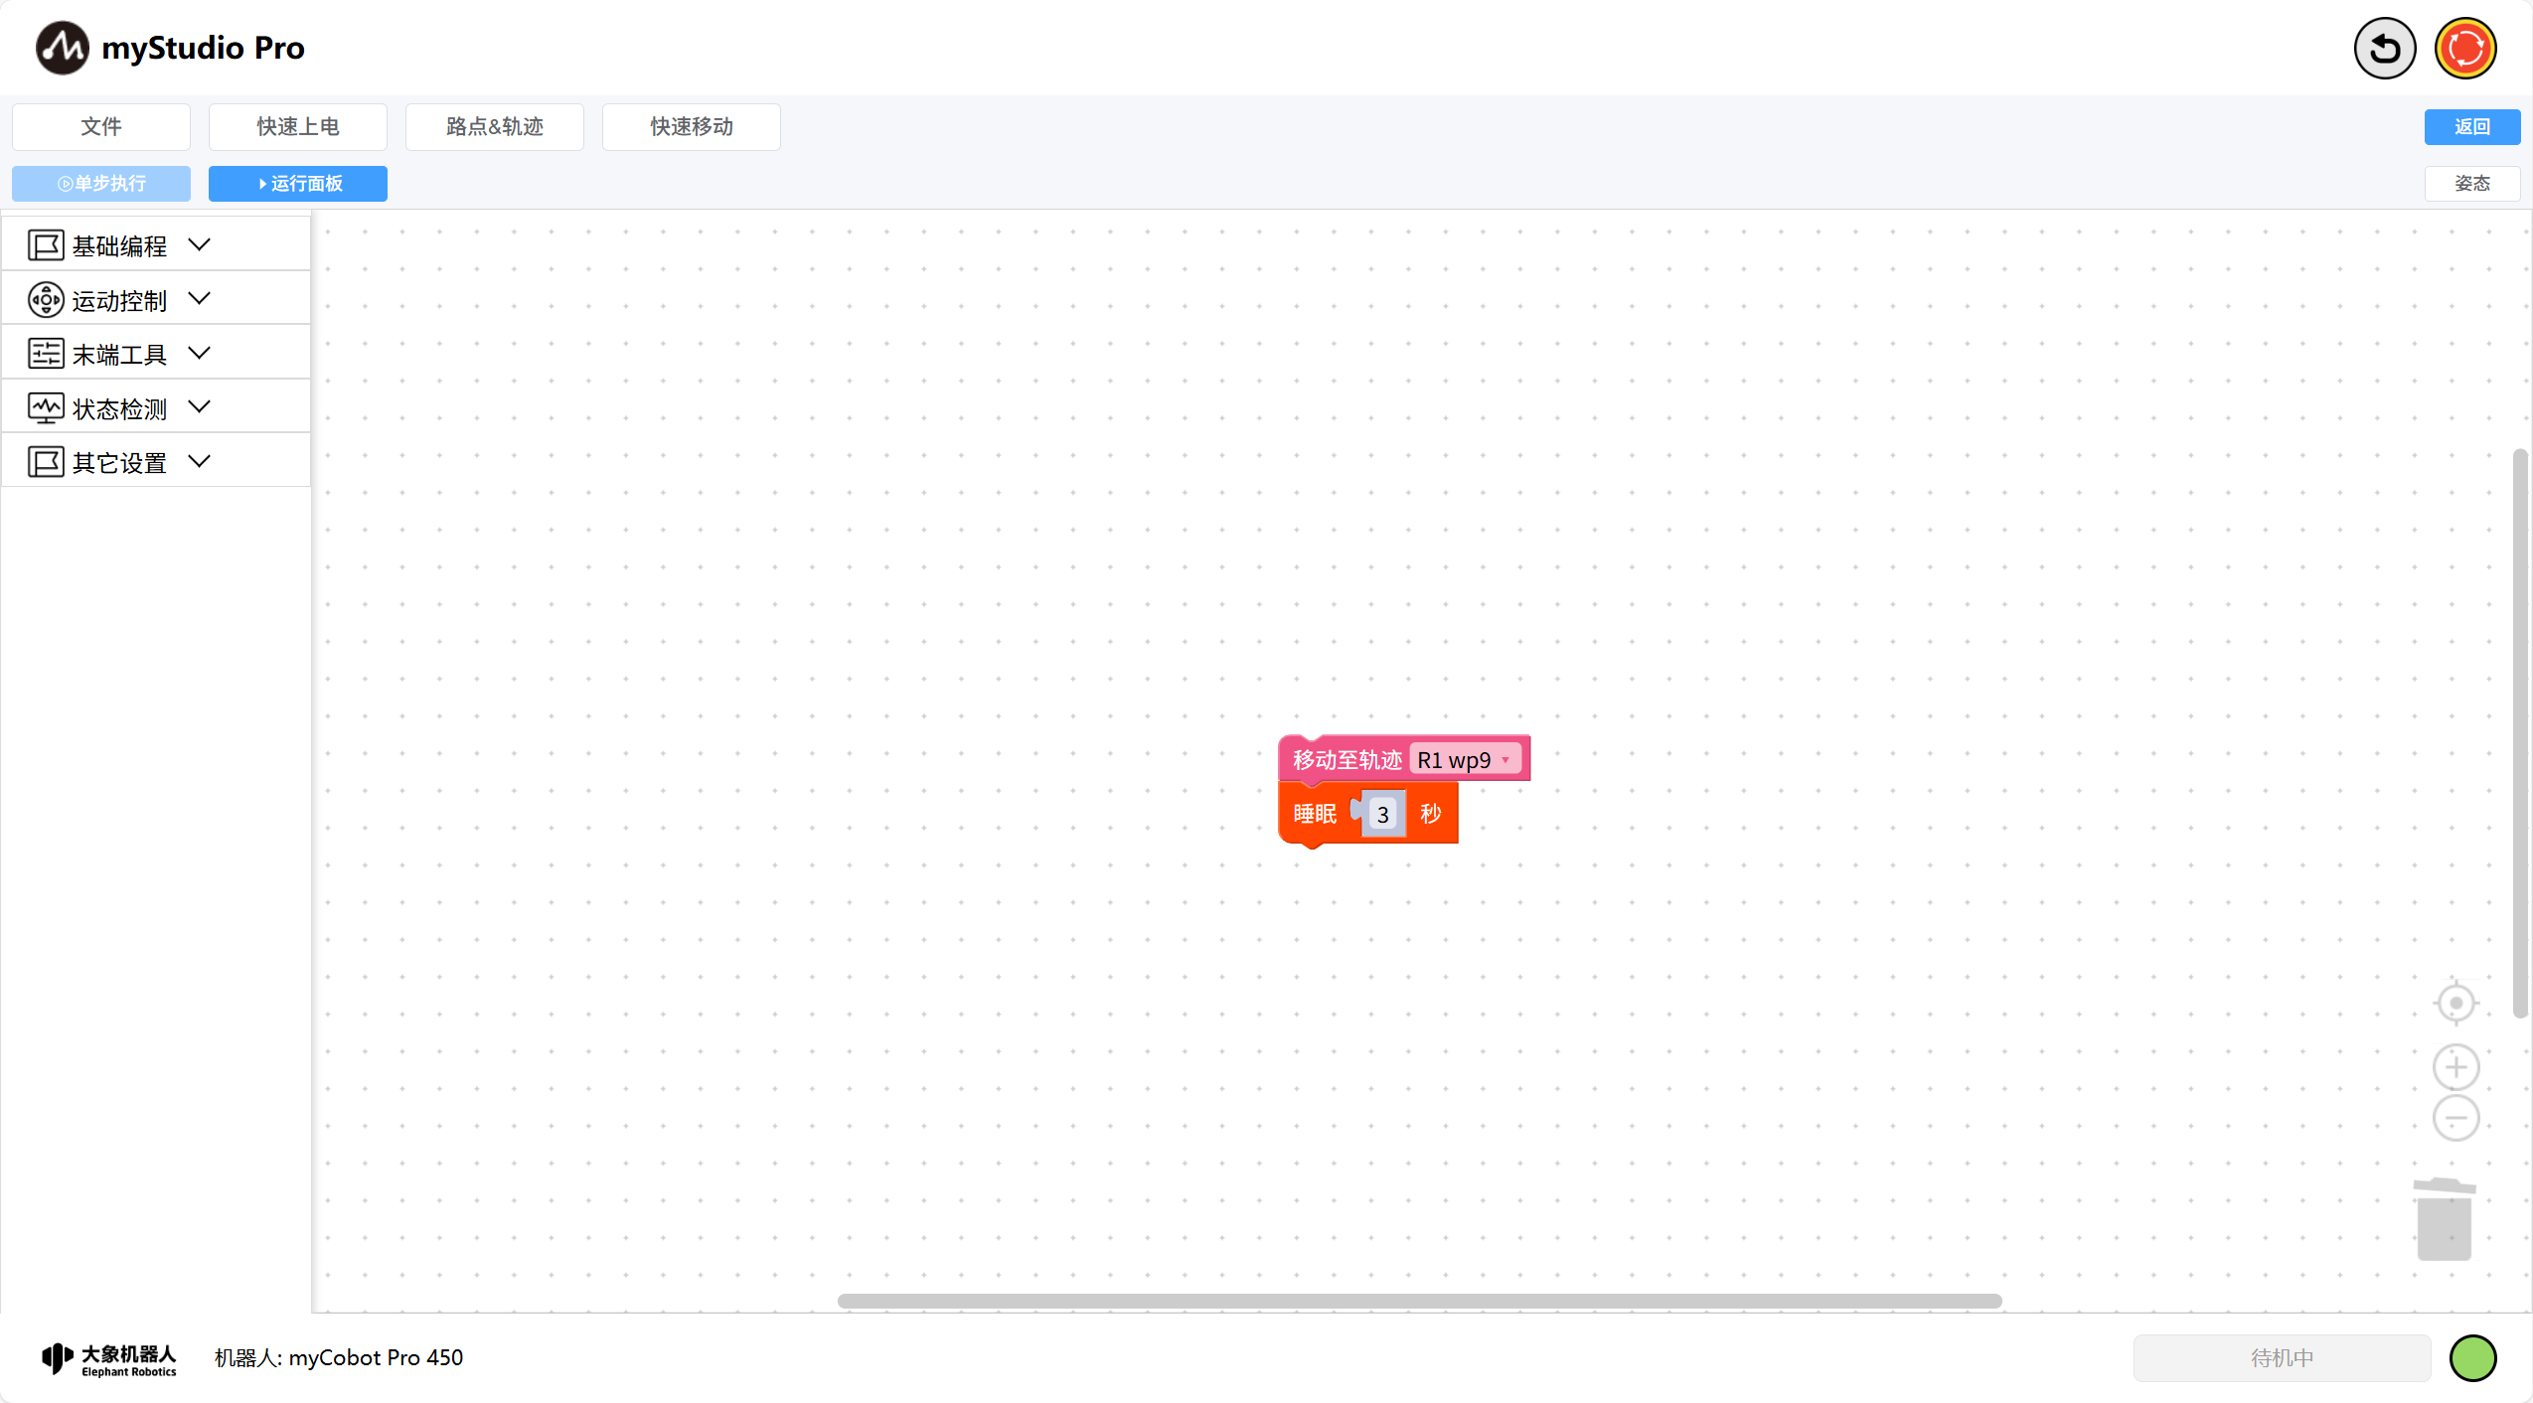2533x1403 pixels.
Task: Click the red emergency stop icon
Action: pyautogui.click(x=2464, y=48)
